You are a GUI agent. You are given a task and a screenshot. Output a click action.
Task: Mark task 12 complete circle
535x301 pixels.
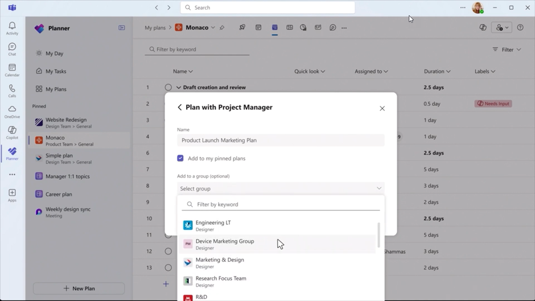(x=168, y=251)
